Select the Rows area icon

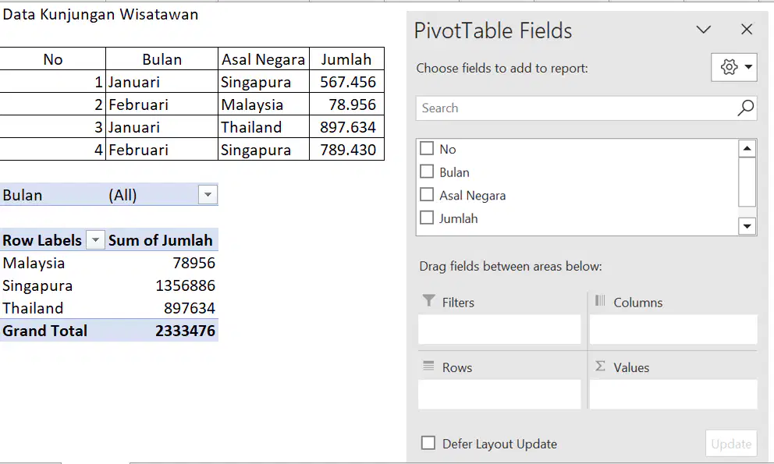pyautogui.click(x=428, y=366)
